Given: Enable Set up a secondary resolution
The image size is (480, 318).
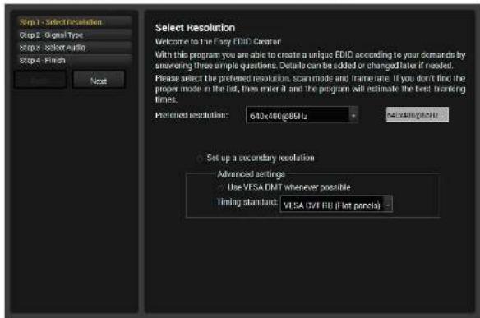Looking at the screenshot, I should [199, 159].
